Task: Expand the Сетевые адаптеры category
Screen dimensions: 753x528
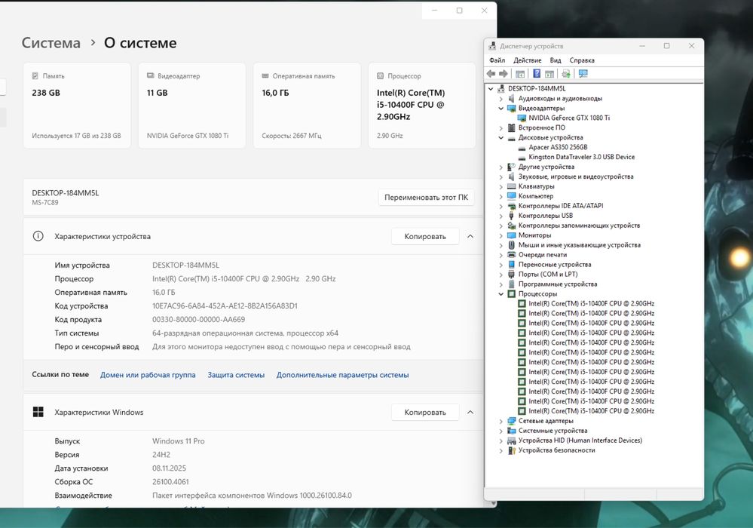Action: tap(501, 421)
